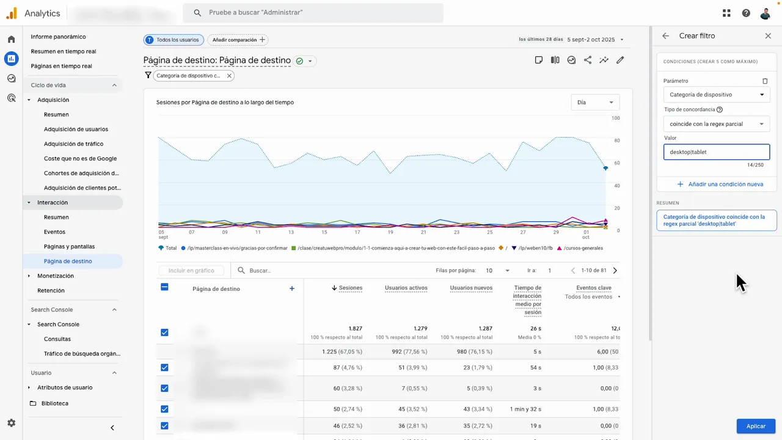Image resolution: width=782 pixels, height=440 pixels.
Task: Open the Explore icon in left rail
Action: (11, 78)
